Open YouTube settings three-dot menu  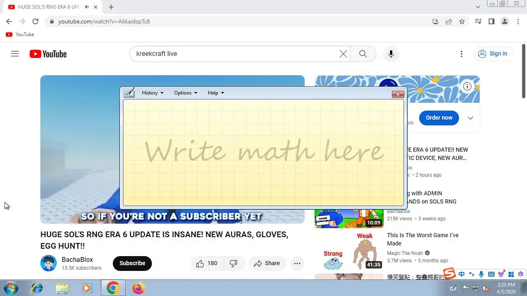[x=462, y=54]
